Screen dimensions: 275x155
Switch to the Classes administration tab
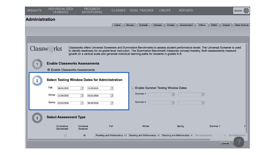(x=158, y=25)
